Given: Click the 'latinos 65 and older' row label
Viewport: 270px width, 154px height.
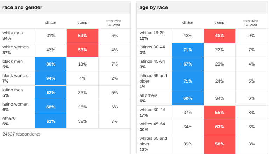Looking at the screenshot, I should coord(154,81).
